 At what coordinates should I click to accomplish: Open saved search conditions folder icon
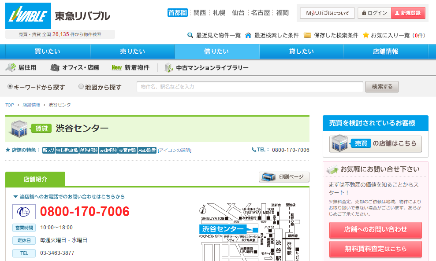click(307, 35)
